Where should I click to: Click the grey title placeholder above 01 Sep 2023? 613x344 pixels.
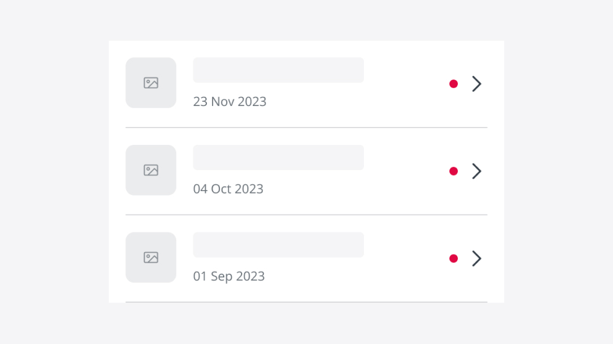click(278, 245)
